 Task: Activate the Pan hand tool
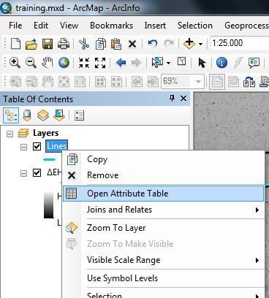coord(48,63)
